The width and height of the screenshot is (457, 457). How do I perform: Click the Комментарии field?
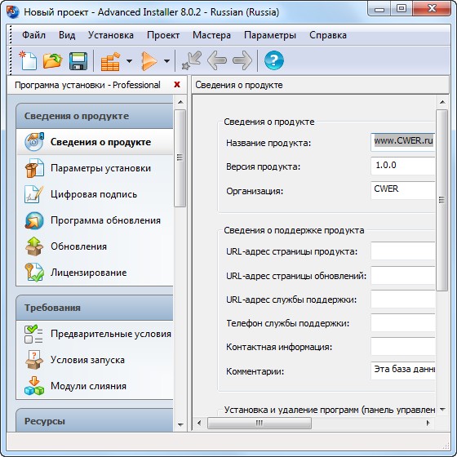pyautogui.click(x=403, y=370)
